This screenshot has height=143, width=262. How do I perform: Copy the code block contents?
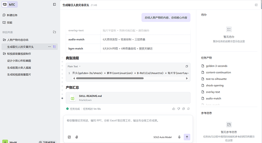click(x=187, y=66)
